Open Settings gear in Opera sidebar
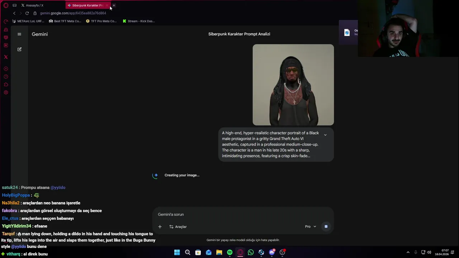The height and width of the screenshot is (258, 459). coord(6,92)
